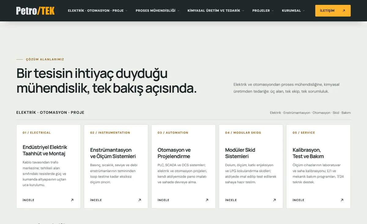Click İNCELE on Enstrümantasyon card
The width and height of the screenshot is (367, 224).
(x=96, y=200)
